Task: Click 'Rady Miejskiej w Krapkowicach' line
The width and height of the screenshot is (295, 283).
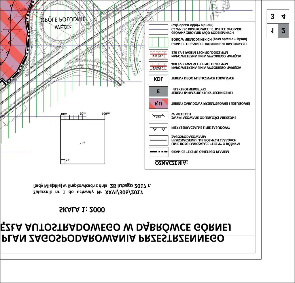Action: [92, 186]
